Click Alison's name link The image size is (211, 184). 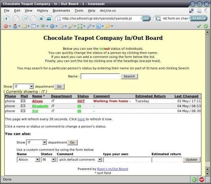[x=37, y=101]
